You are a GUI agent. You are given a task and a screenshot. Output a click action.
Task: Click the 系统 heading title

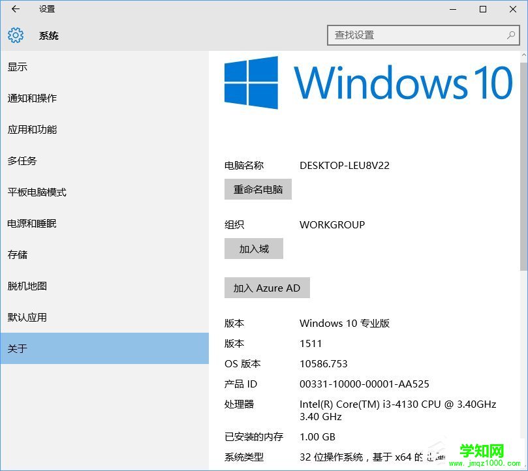click(x=49, y=36)
